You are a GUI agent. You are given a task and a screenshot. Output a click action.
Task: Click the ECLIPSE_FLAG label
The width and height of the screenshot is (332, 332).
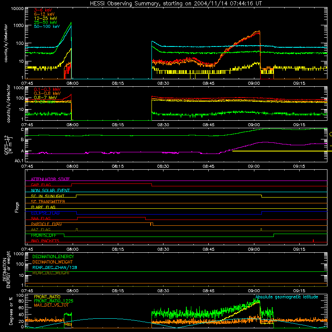point(45,213)
